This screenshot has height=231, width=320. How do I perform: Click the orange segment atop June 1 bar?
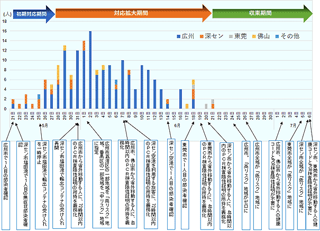(x=84, y=45)
